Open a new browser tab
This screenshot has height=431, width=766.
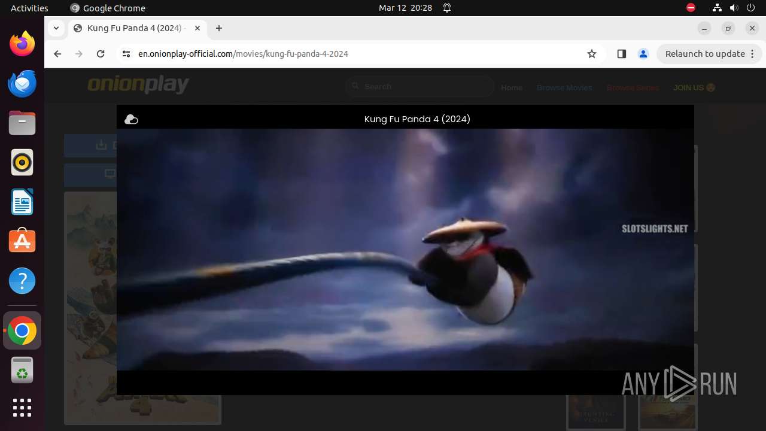click(219, 28)
